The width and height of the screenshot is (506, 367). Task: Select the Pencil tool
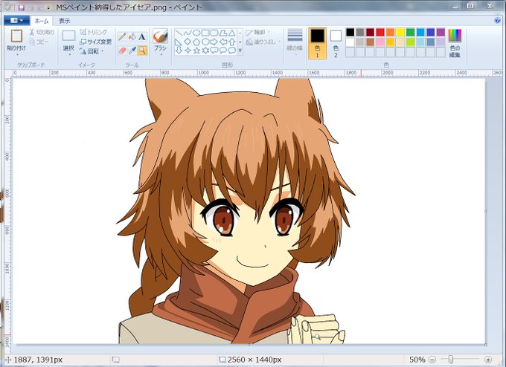[x=122, y=36]
